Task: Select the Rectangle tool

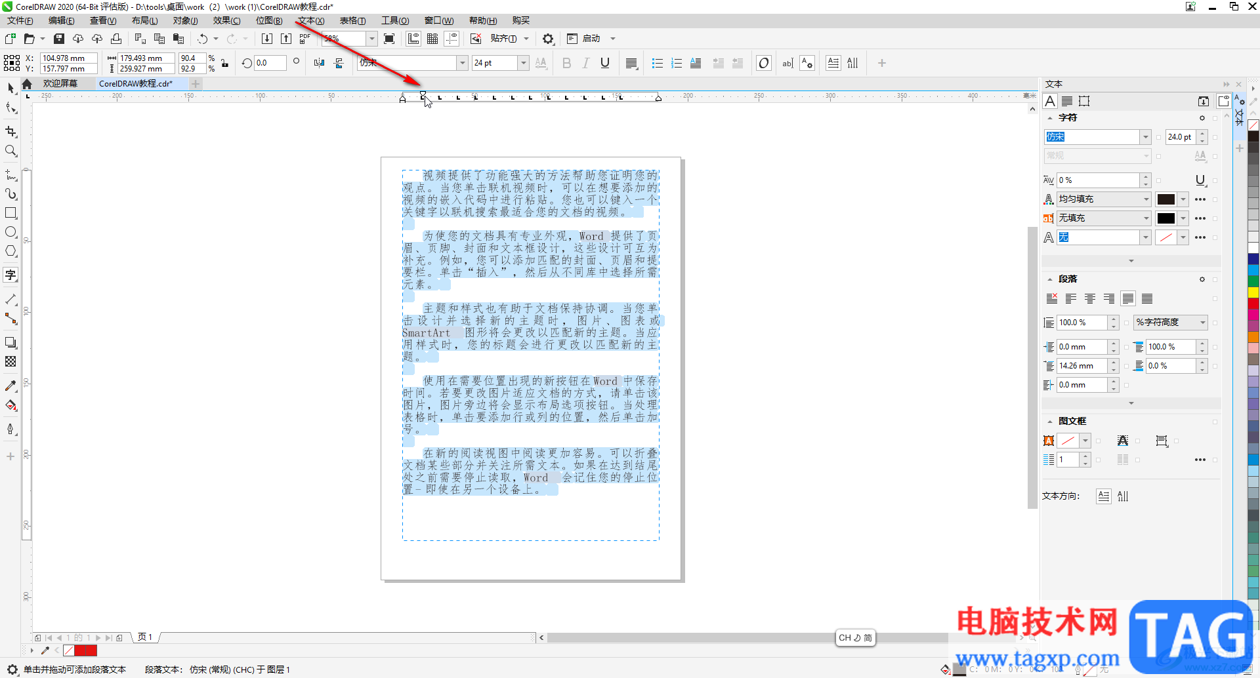Action: (10, 213)
